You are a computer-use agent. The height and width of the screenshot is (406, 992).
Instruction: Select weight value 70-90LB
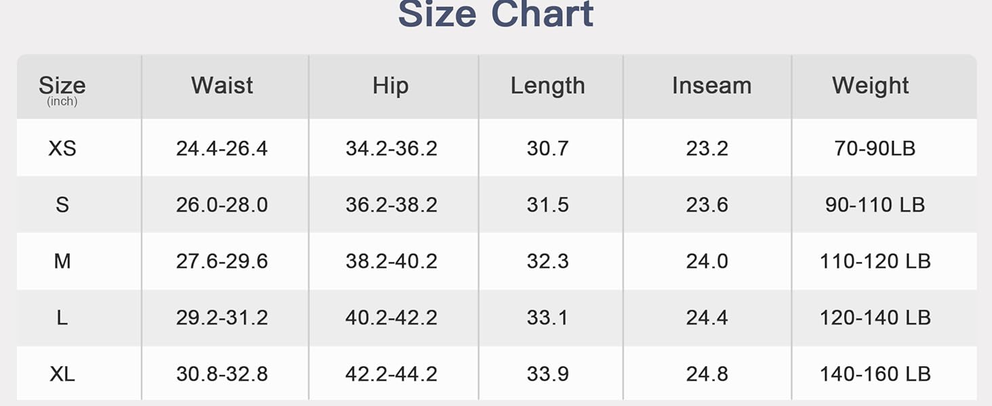[875, 148]
